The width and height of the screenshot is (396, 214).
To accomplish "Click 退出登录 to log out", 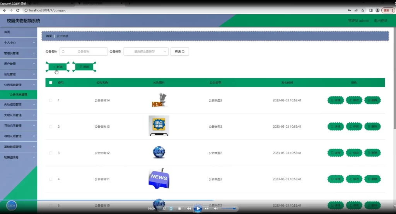I will (381, 21).
